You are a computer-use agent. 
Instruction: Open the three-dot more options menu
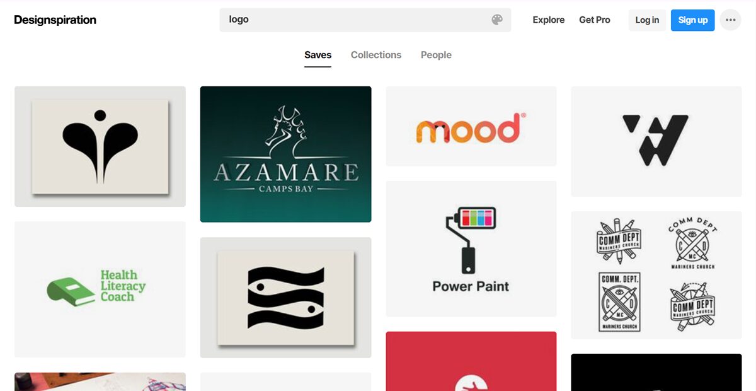point(730,20)
